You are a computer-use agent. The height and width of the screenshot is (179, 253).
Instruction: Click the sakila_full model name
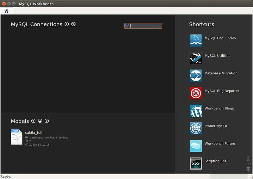pyautogui.click(x=34, y=133)
